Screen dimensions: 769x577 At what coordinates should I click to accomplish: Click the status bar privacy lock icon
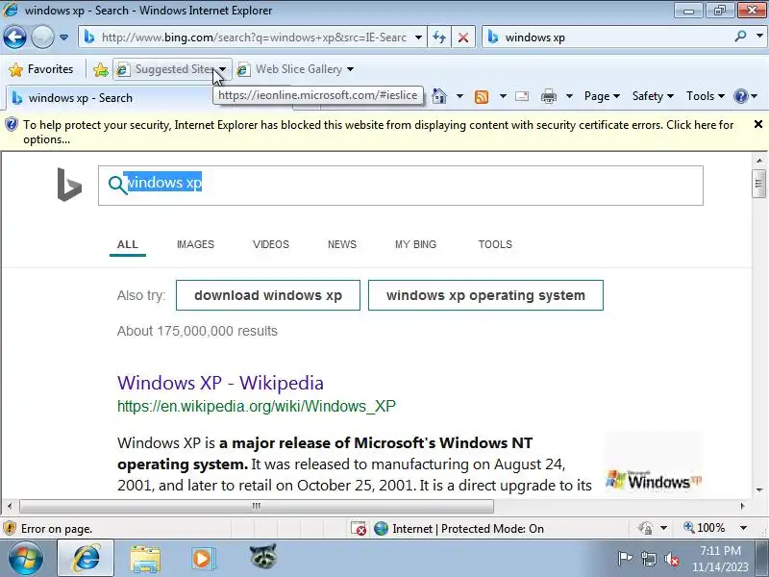[x=645, y=528]
